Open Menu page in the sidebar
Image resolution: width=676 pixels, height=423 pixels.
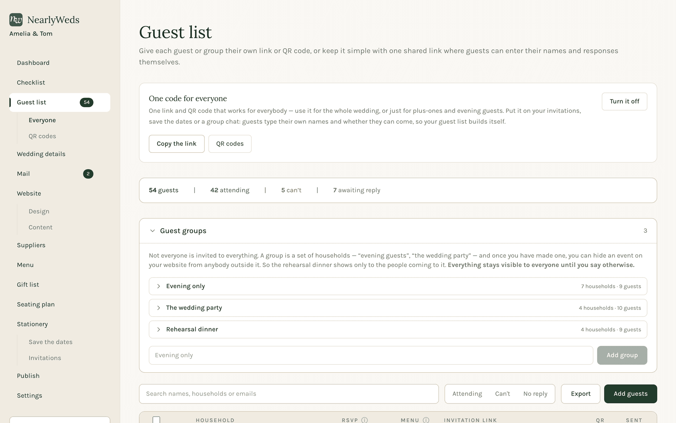60,265
